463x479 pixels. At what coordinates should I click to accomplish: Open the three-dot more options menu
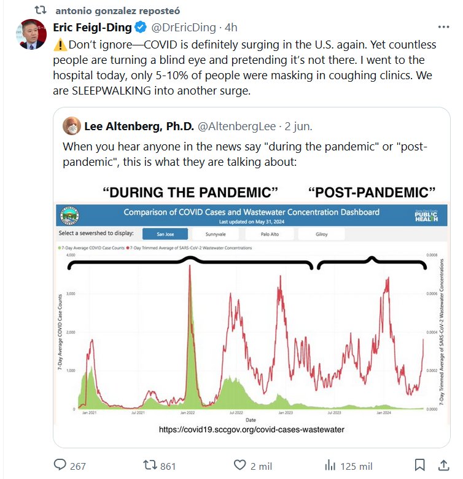click(x=443, y=28)
